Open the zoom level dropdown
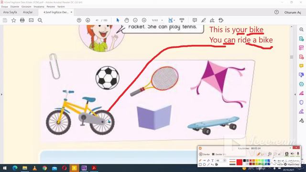 coord(162,20)
